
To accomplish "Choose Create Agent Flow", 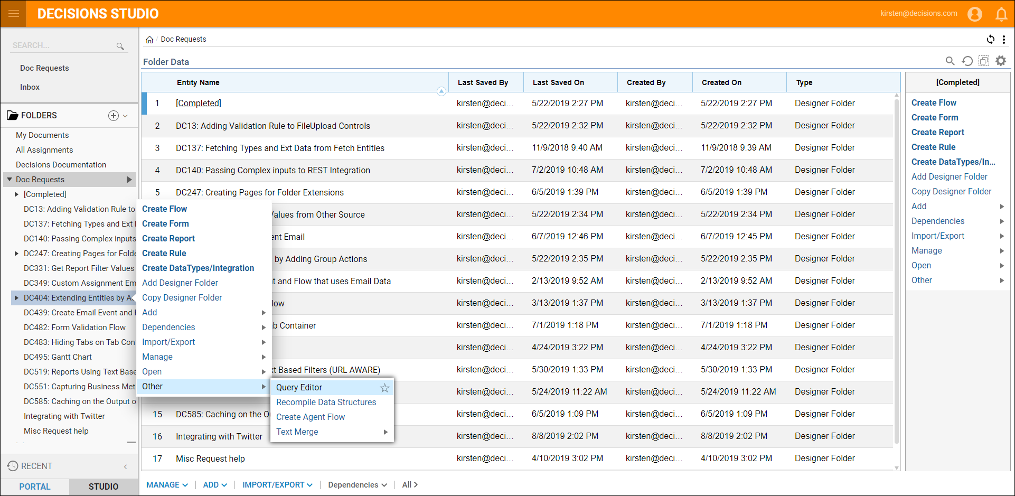I will click(x=310, y=417).
